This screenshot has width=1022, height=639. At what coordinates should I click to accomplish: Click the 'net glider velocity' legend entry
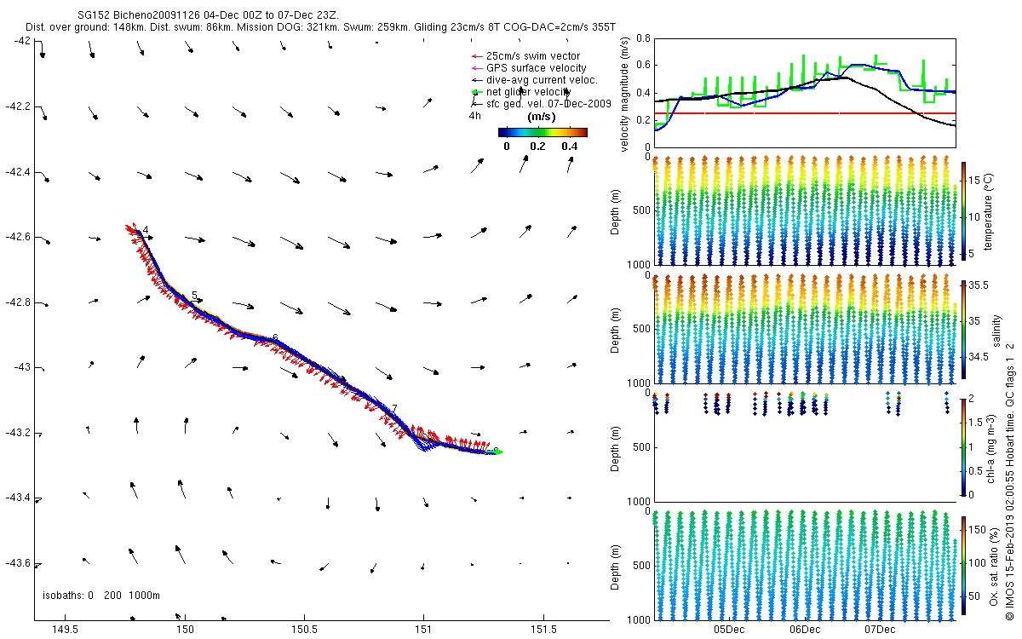tap(528, 92)
